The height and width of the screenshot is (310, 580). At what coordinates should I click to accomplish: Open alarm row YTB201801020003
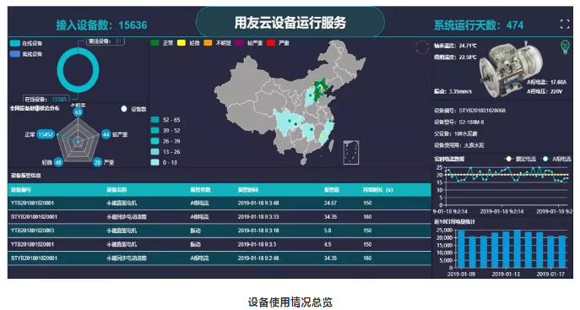point(220,231)
